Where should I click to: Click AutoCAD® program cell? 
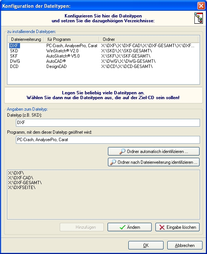pyautogui.click(x=56, y=61)
